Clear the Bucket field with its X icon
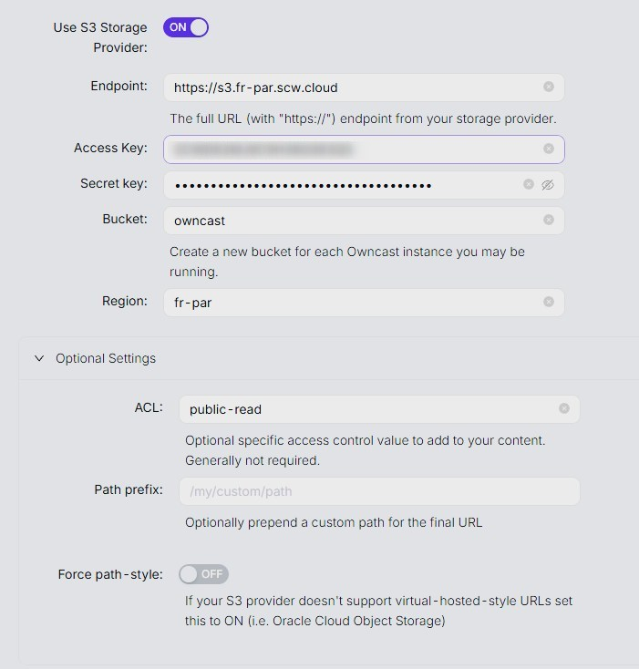The image size is (639, 669). tap(549, 220)
